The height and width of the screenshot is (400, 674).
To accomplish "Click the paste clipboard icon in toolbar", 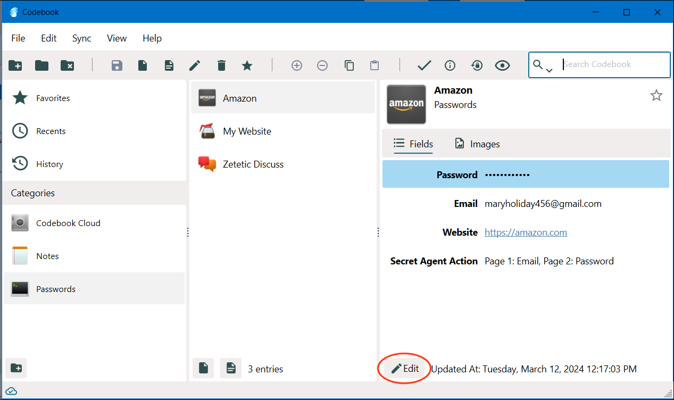I will pos(375,65).
